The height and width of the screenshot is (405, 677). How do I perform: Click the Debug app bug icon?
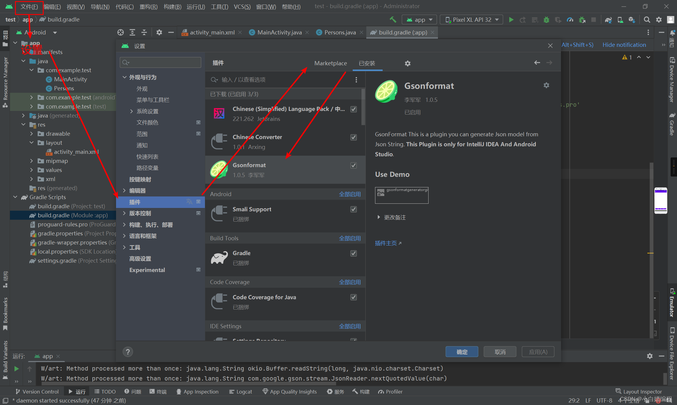tap(546, 20)
